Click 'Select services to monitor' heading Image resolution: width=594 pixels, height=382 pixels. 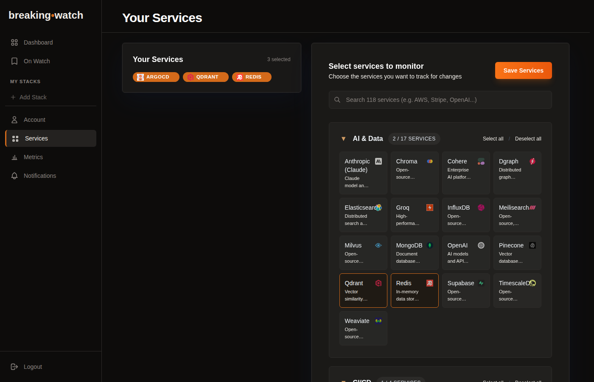(x=376, y=66)
